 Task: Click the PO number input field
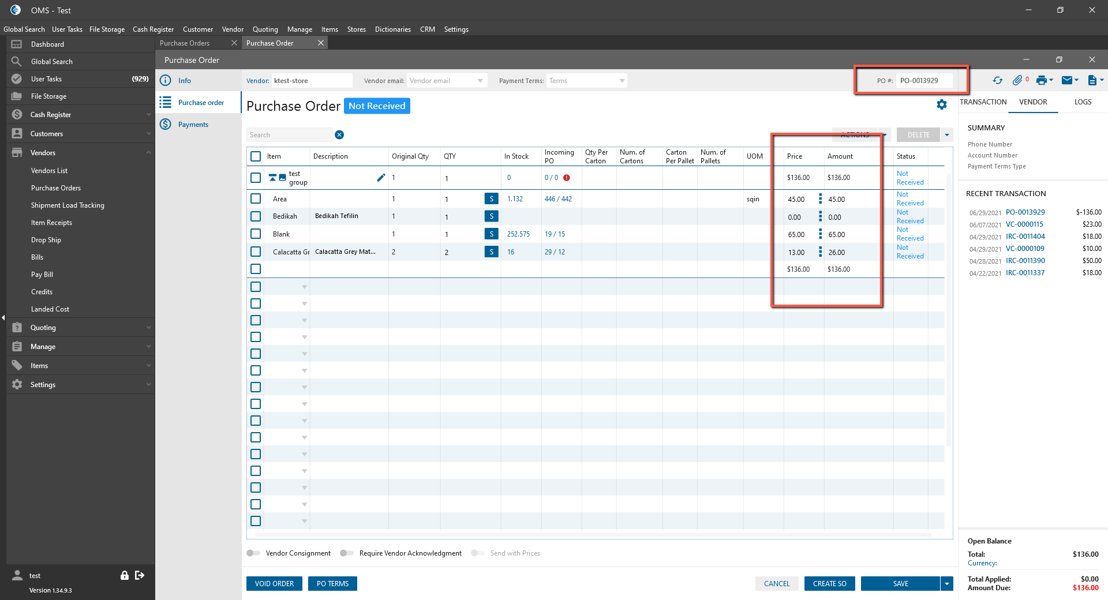(x=924, y=81)
